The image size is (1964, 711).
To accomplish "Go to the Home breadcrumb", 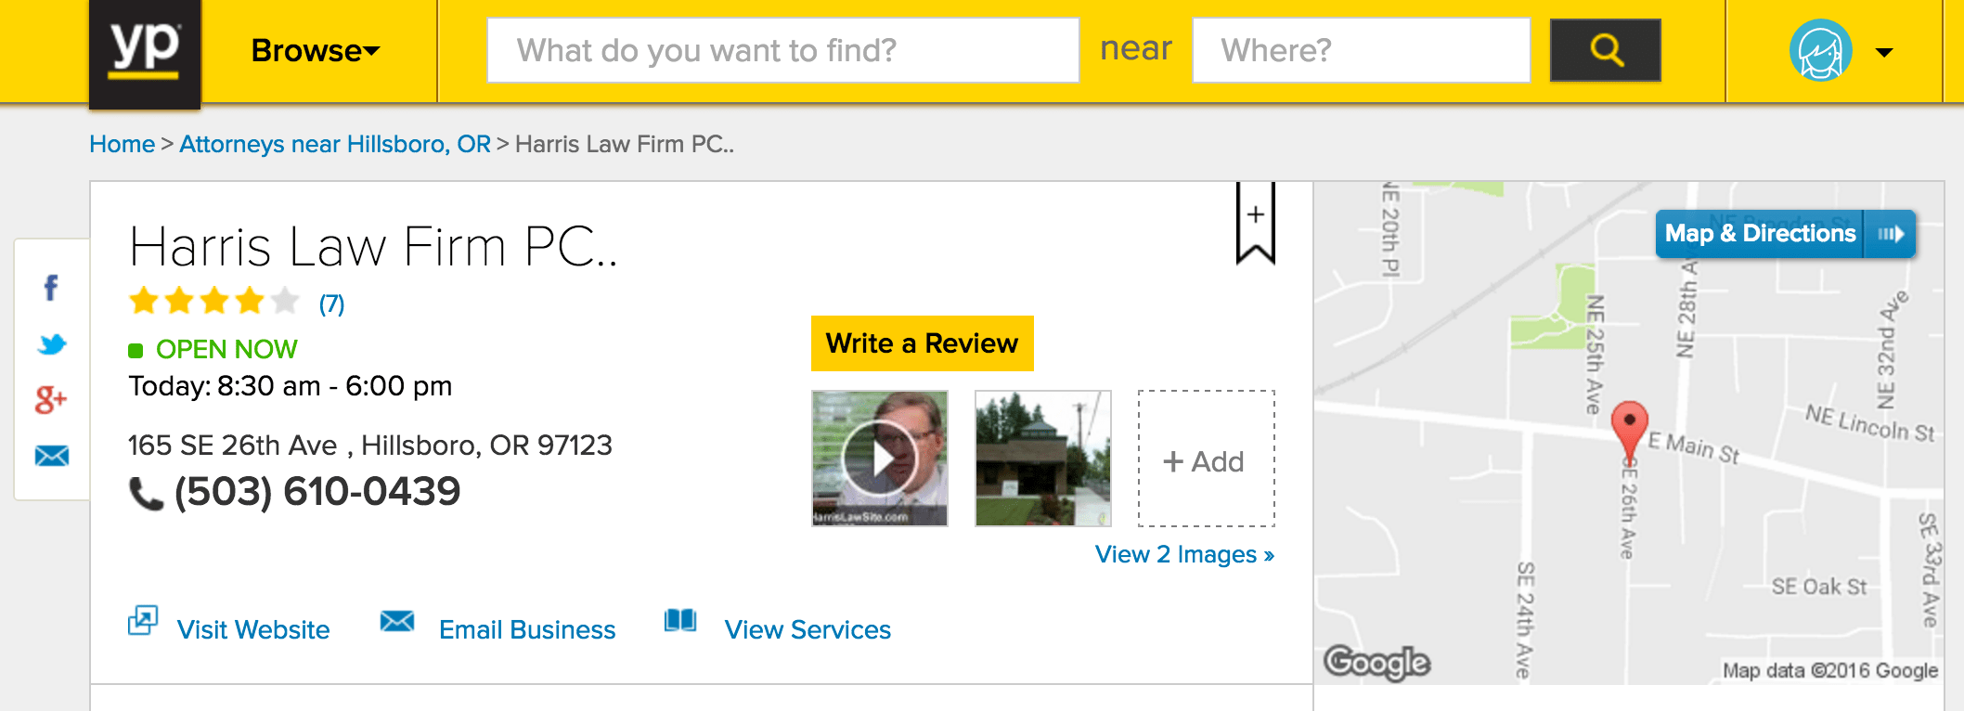I will pos(122,144).
